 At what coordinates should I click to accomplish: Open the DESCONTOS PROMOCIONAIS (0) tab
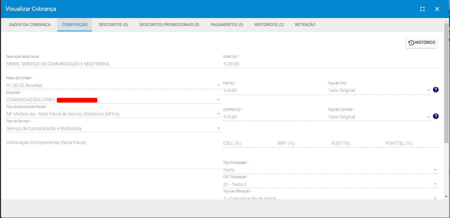(169, 25)
